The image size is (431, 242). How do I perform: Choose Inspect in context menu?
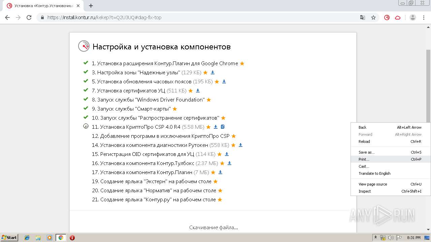(x=391, y=191)
